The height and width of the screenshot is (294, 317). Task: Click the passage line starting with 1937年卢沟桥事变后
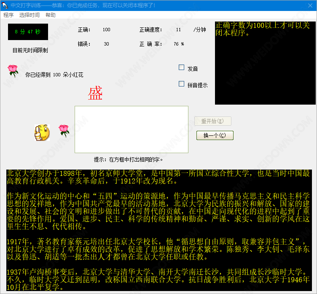click(x=157, y=272)
